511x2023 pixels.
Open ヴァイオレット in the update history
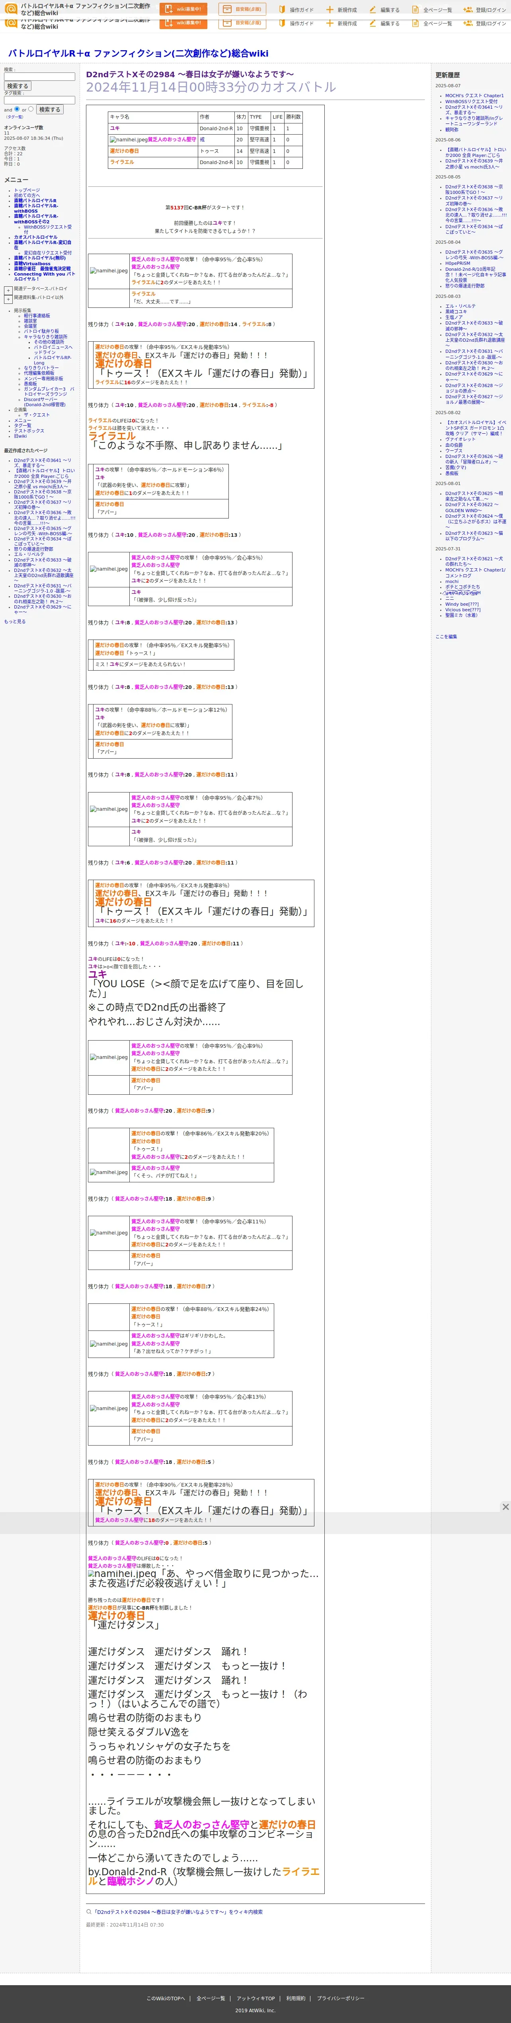pos(460,439)
